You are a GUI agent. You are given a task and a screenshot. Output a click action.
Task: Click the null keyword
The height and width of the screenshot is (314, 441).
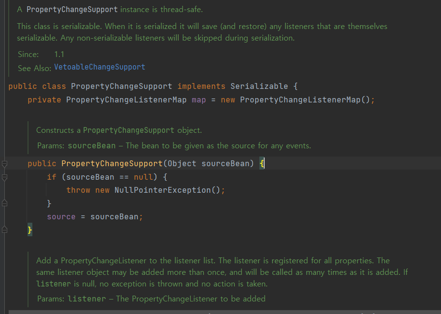tap(143, 177)
